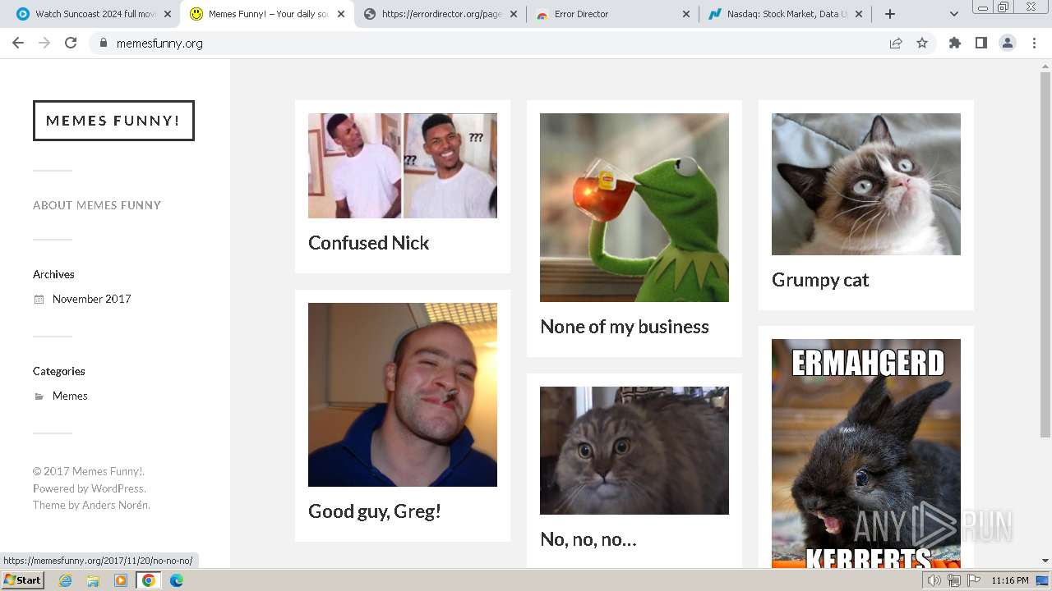Open the Chrome three-dot menu
Image resolution: width=1052 pixels, height=591 pixels.
[1034, 43]
